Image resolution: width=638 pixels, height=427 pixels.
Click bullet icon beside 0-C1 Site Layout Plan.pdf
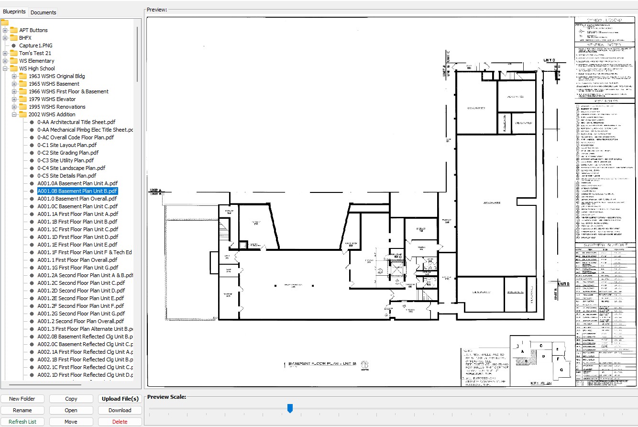coord(32,145)
